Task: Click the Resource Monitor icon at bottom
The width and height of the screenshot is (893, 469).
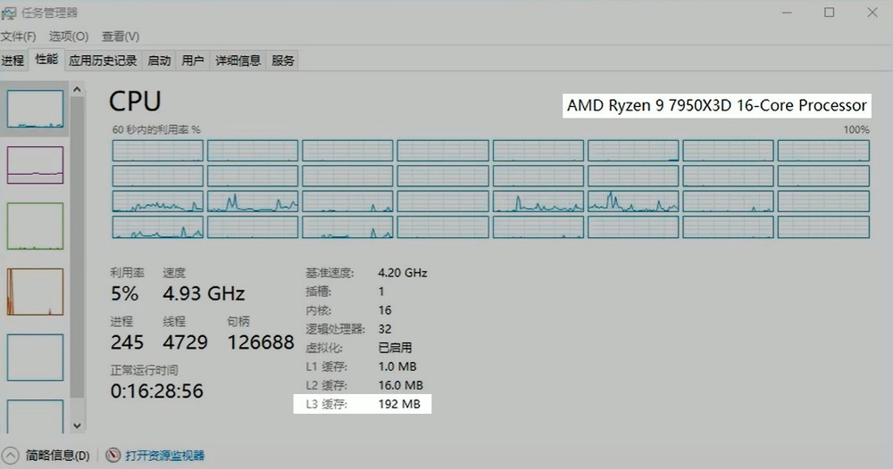Action: pyautogui.click(x=113, y=455)
